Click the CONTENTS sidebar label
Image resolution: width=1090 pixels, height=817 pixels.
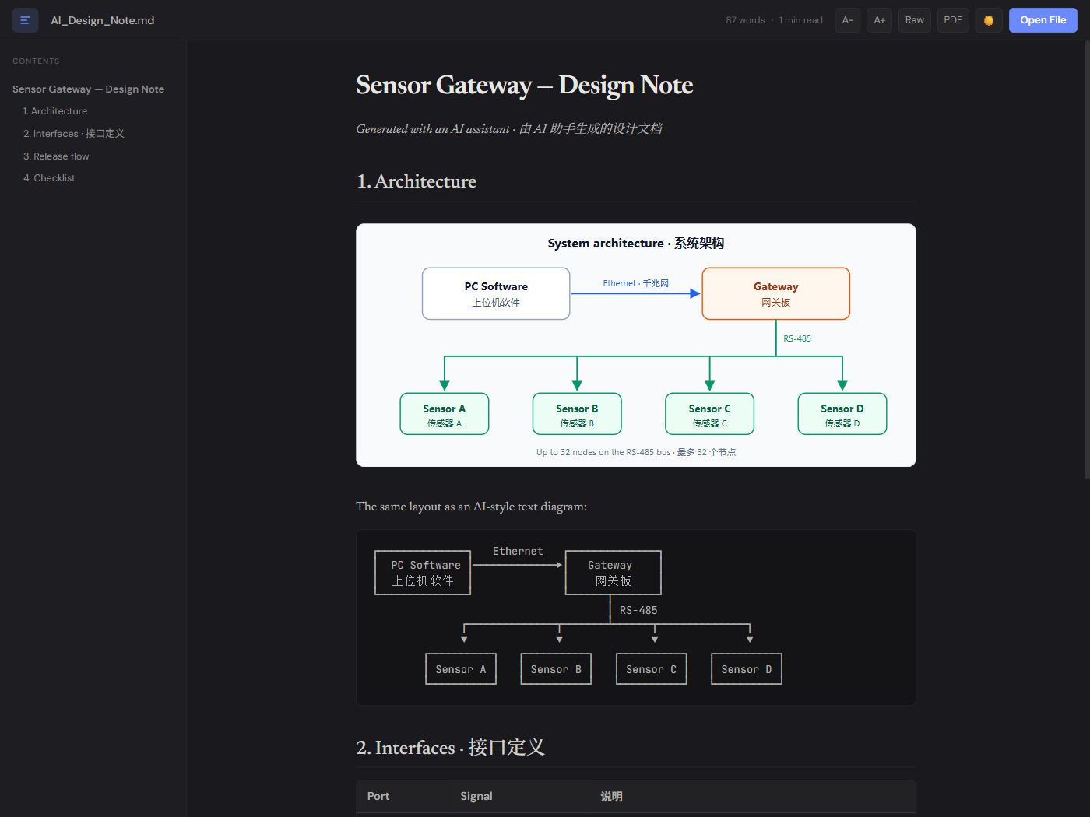36,61
